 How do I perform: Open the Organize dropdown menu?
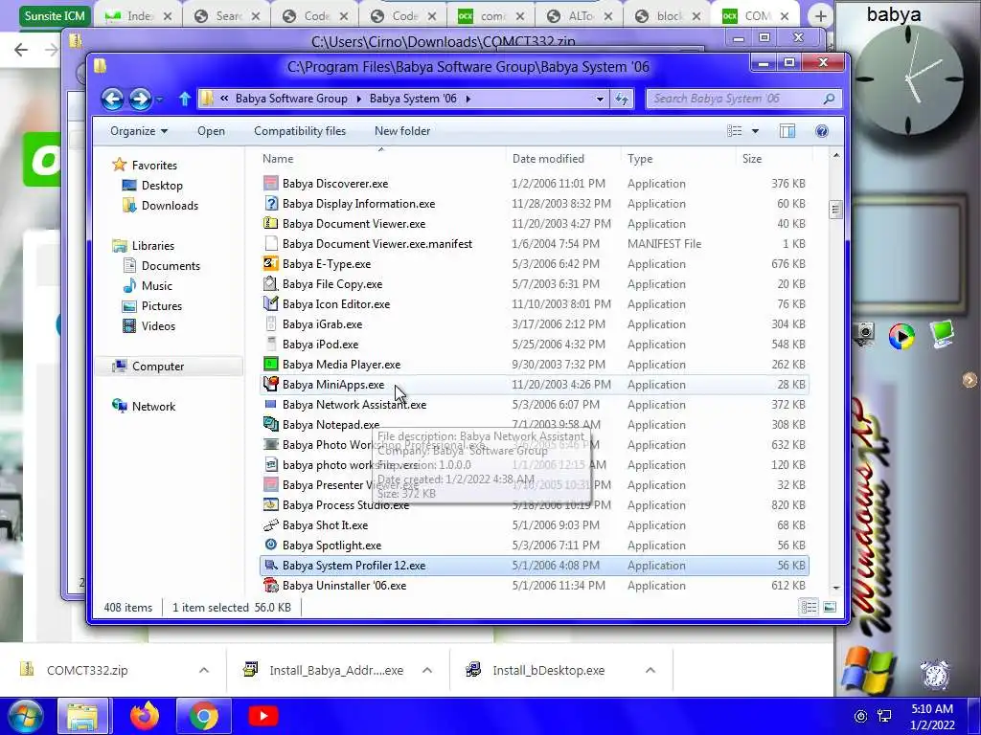click(x=139, y=130)
